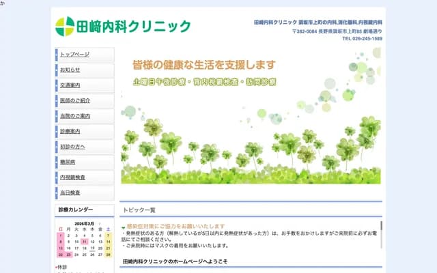Click the TEL 026-245-1589 text

(x=363, y=39)
